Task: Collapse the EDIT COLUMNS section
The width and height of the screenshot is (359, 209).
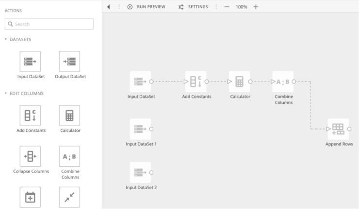Action: click(x=6, y=93)
